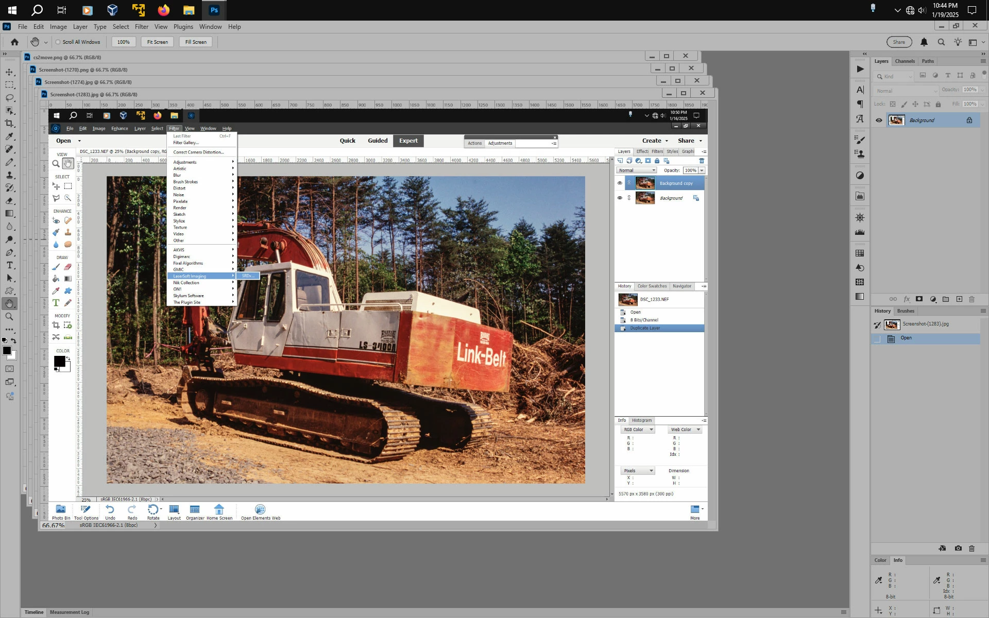Screen dimensions: 989x618
Task: Expand the Opacity dropdown arrow
Action: (x=983, y=90)
